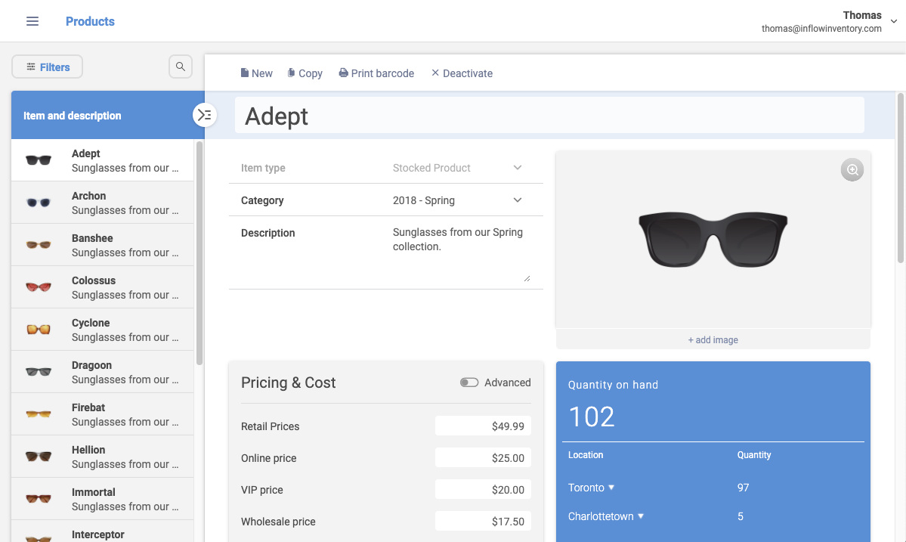Expand Charlottetown location dropdown arrow
Image resolution: width=906 pixels, height=542 pixels.
(x=640, y=516)
